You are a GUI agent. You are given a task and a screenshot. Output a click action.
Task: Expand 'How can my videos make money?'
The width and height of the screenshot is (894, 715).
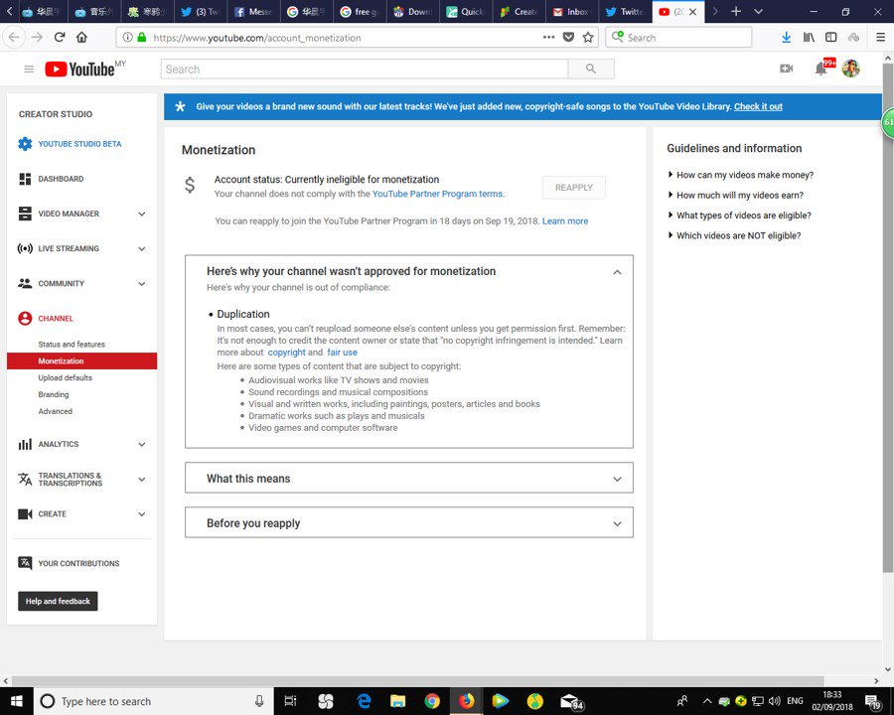[741, 175]
